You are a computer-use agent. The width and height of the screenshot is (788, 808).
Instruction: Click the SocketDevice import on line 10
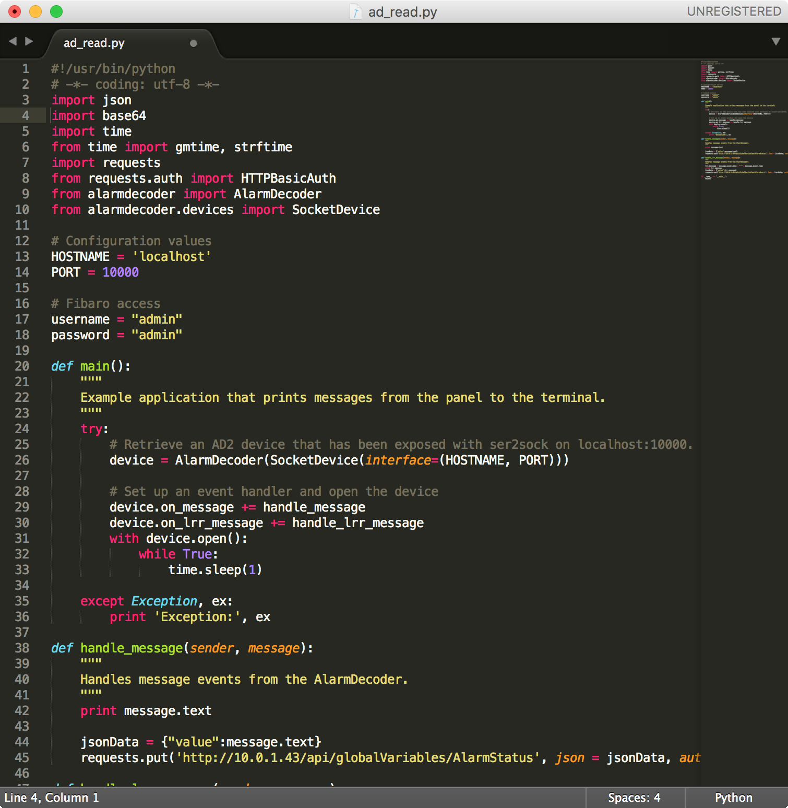[336, 210]
